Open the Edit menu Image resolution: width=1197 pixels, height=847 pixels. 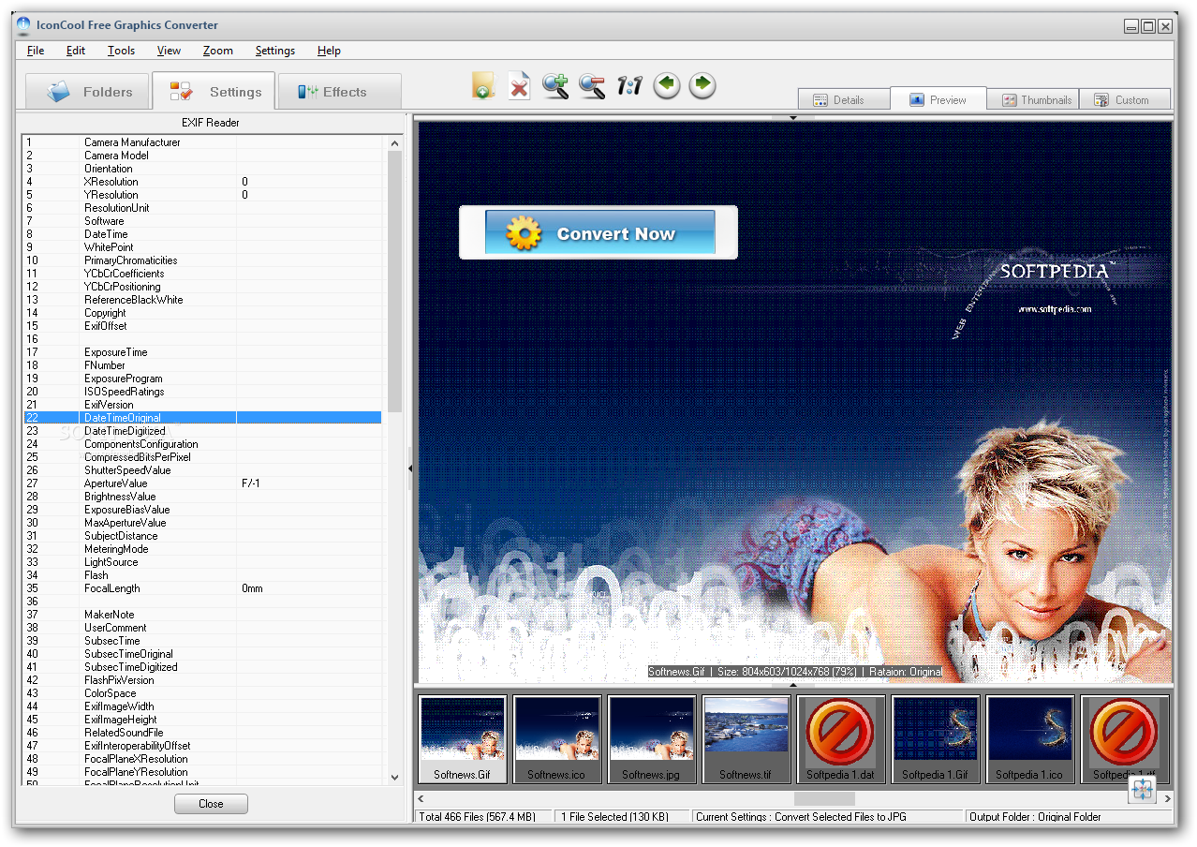(76, 51)
